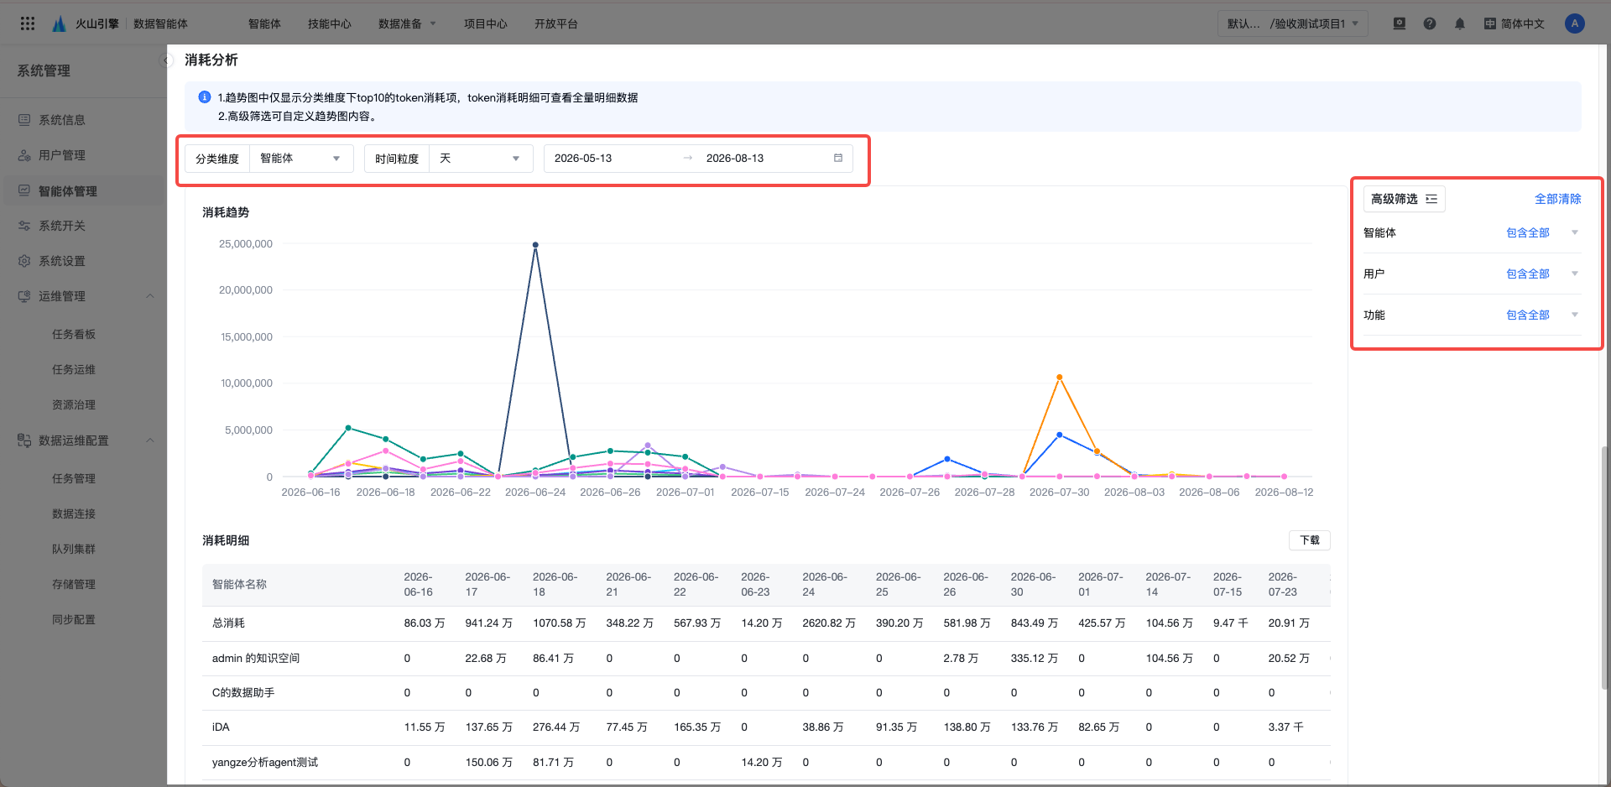Screen dimensions: 1611x787
Task: Open the app grid launcher icon
Action: click(x=27, y=23)
